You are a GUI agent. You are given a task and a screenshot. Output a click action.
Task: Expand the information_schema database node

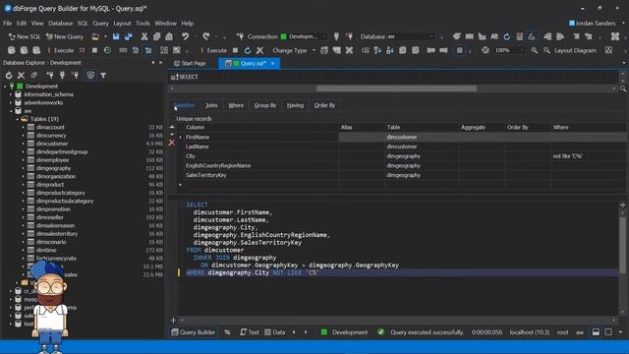coord(11,94)
